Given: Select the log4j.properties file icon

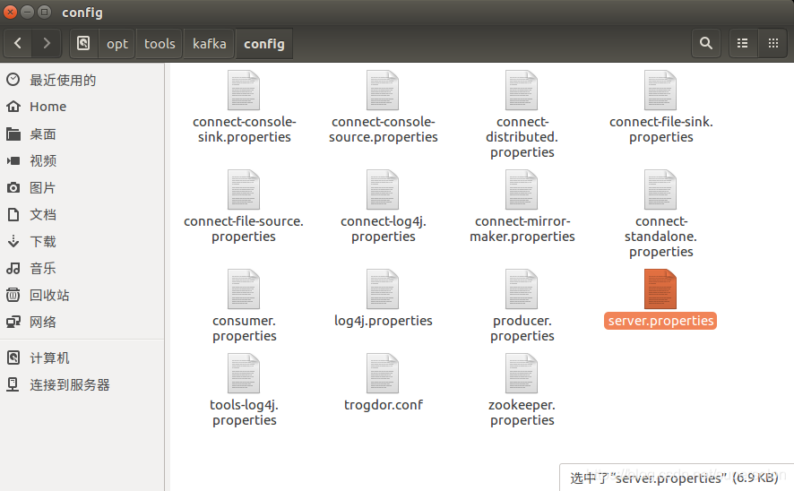Looking at the screenshot, I should (x=383, y=289).
